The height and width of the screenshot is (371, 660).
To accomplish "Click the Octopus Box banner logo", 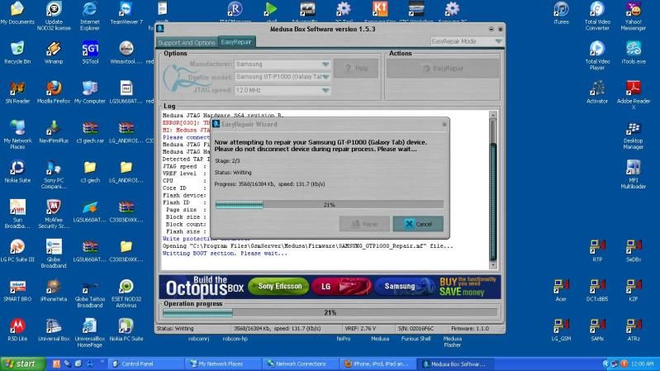I will pyautogui.click(x=205, y=287).
